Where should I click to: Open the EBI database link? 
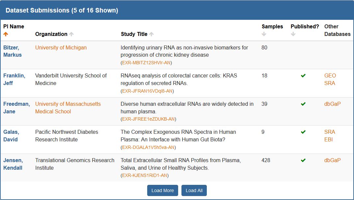click(x=328, y=139)
